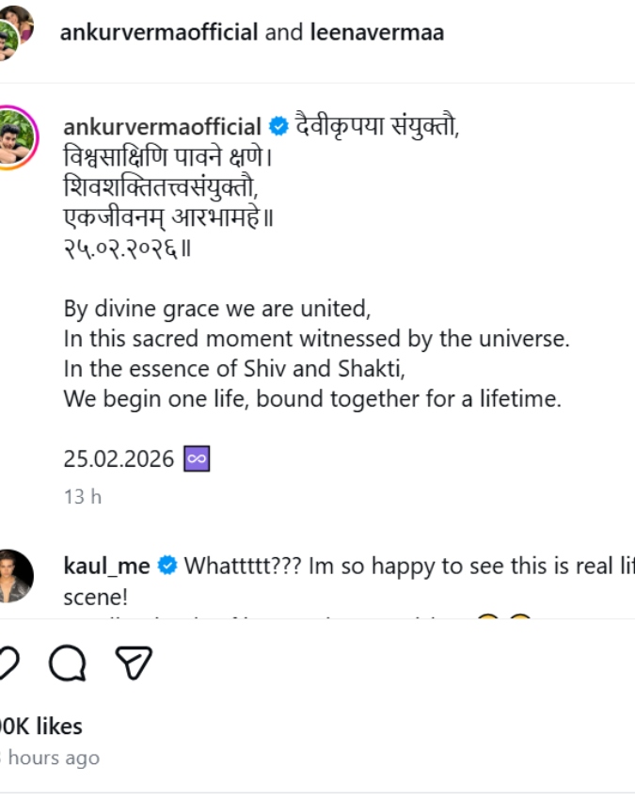
Task: Like the post with the heart icon
Action: coord(8,663)
